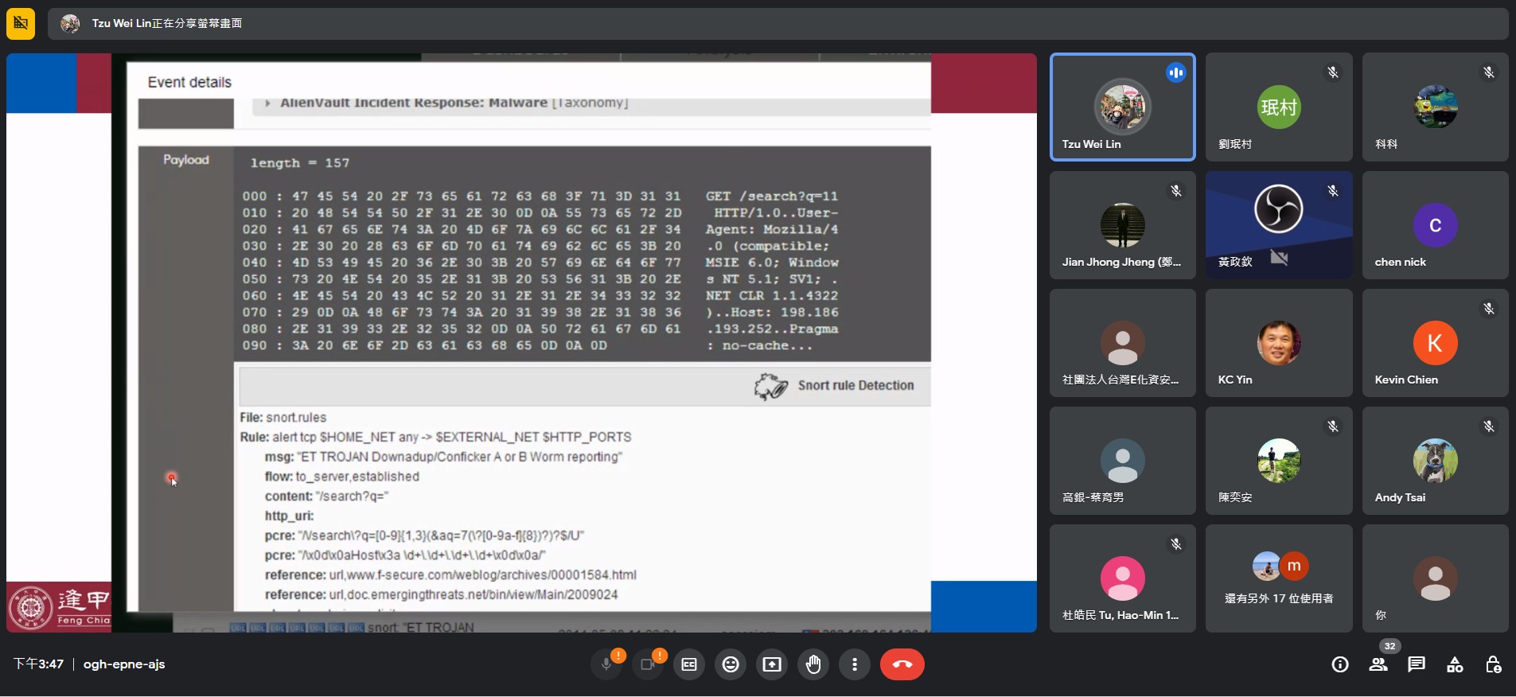Click the participant count badge 32
The height and width of the screenshot is (697, 1516).
point(1389,646)
